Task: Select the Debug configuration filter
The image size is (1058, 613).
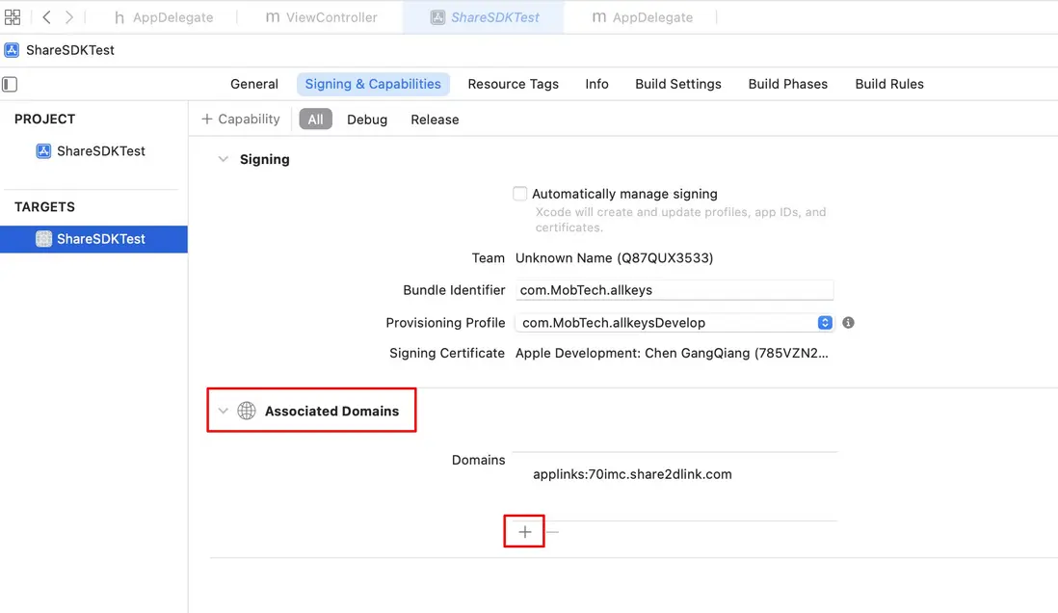Action: click(367, 120)
